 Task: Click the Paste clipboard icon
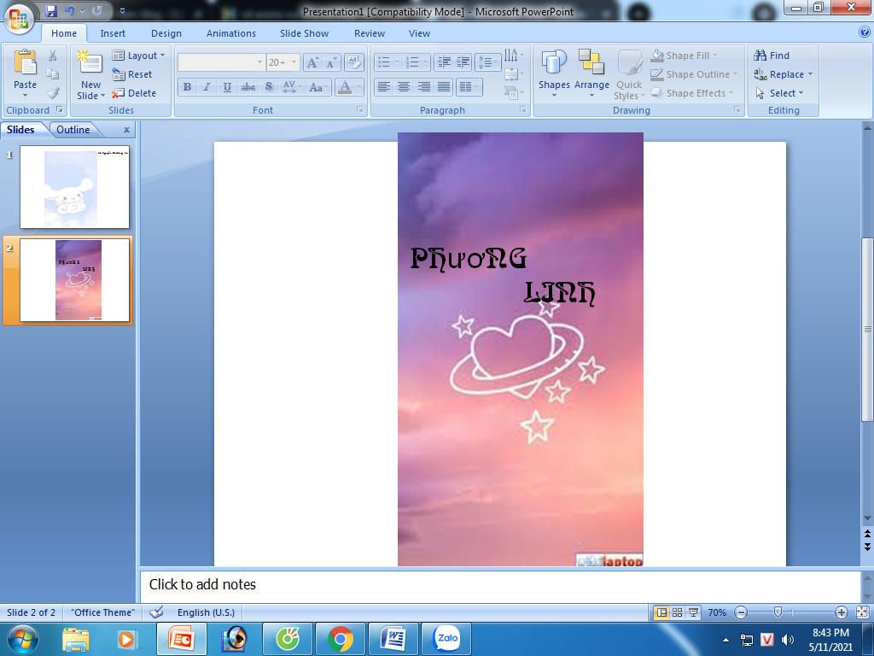[x=25, y=62]
